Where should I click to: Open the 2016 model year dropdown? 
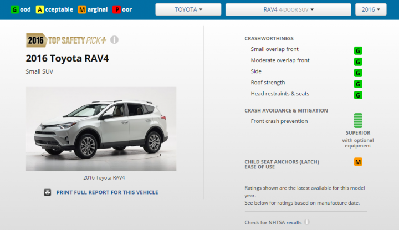pos(371,9)
